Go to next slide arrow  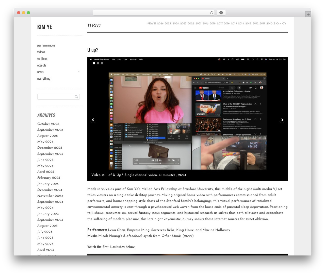282,120
